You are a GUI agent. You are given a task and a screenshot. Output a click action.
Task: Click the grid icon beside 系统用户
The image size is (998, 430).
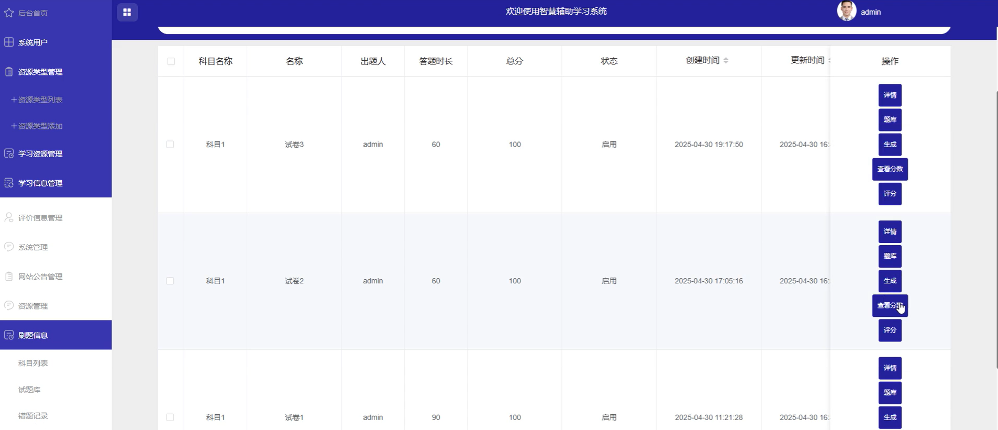click(9, 42)
